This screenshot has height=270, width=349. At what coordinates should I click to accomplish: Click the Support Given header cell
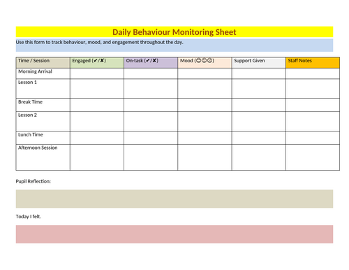(259, 63)
